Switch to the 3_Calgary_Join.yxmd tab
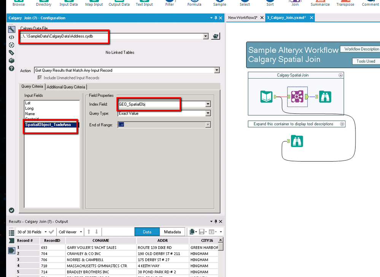This screenshot has height=277, width=380. click(x=286, y=18)
